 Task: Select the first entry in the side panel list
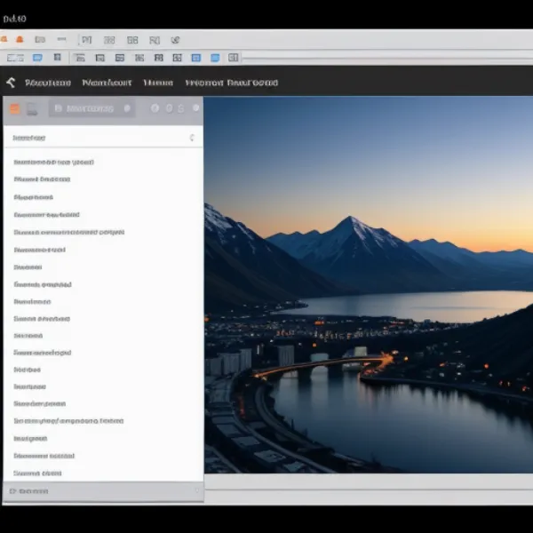click(x=53, y=163)
